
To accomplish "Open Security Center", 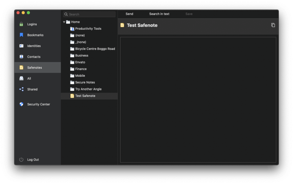I will [x=38, y=104].
